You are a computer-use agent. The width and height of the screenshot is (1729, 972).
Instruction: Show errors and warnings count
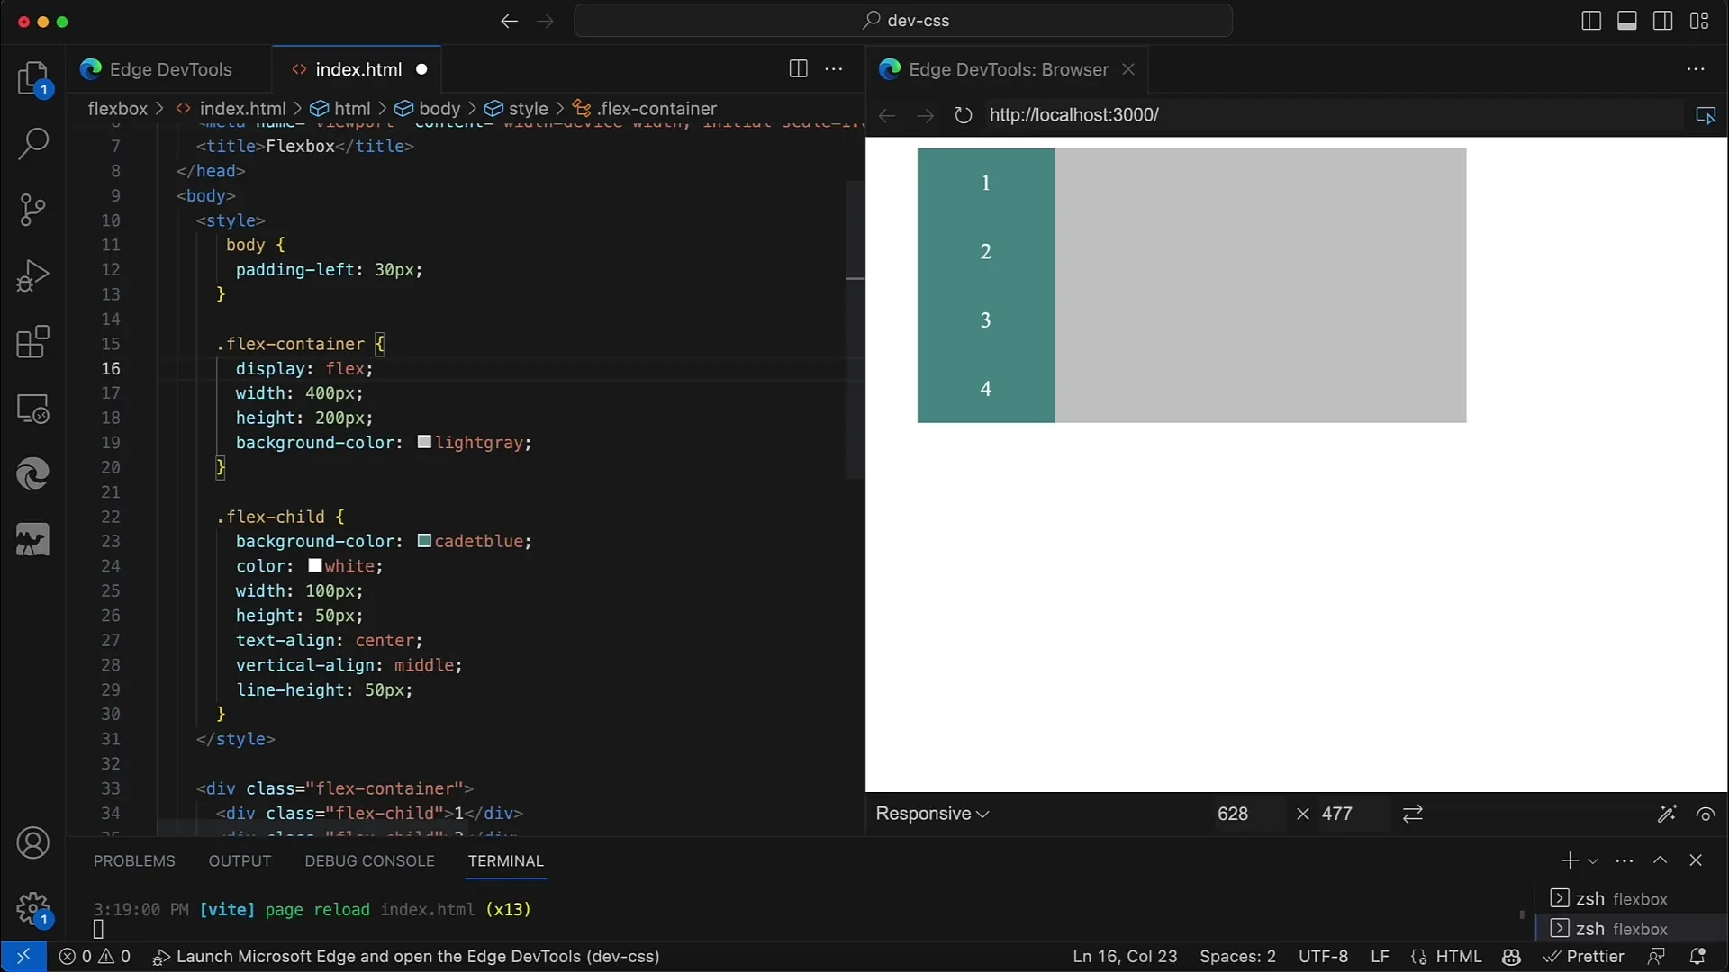click(x=95, y=957)
